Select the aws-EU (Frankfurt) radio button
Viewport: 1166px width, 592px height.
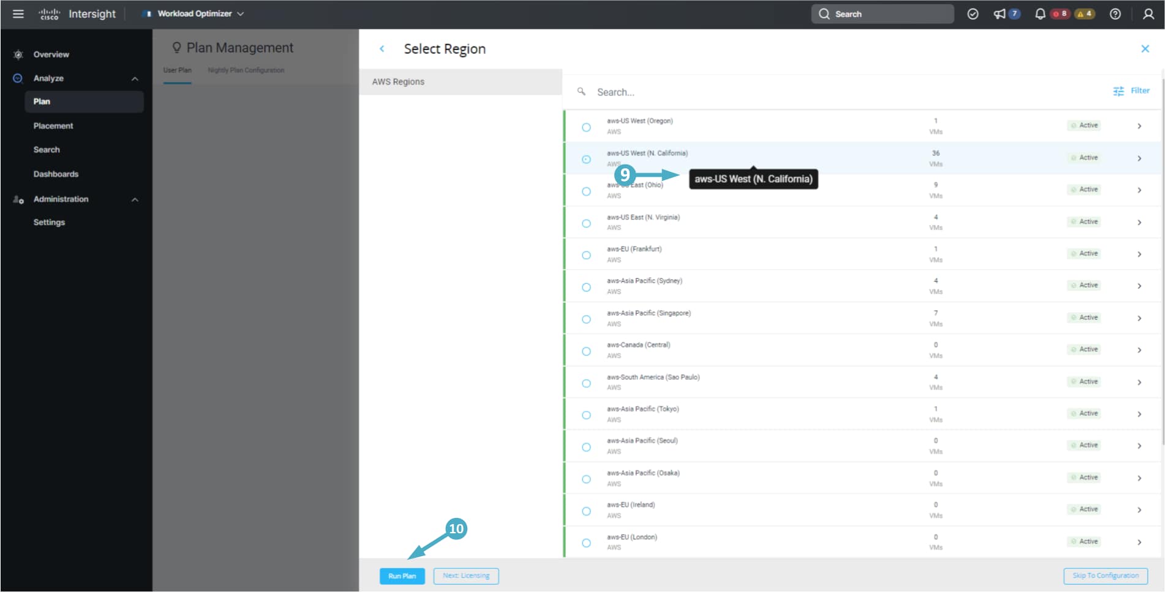(x=586, y=255)
